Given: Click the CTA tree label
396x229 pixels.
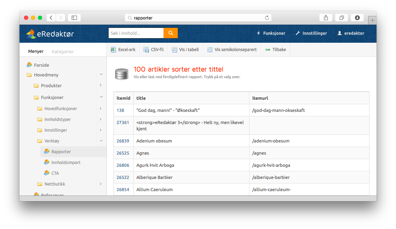Looking at the screenshot, I should 55,173.
